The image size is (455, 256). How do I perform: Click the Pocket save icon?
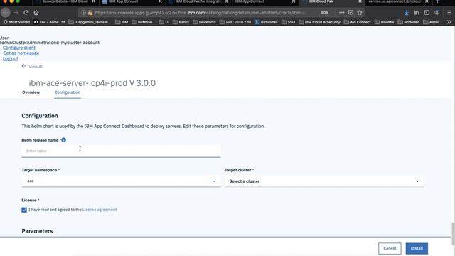pos(350,13)
